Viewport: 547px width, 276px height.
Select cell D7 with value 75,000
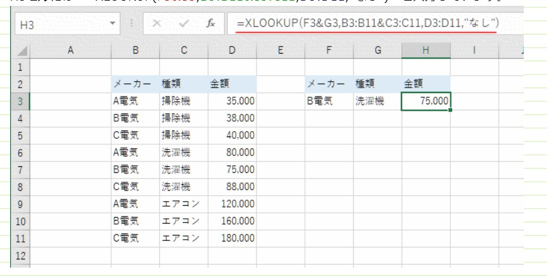[232, 169]
